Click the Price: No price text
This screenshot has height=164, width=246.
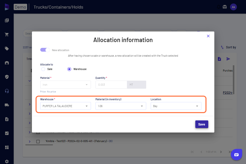48,92
